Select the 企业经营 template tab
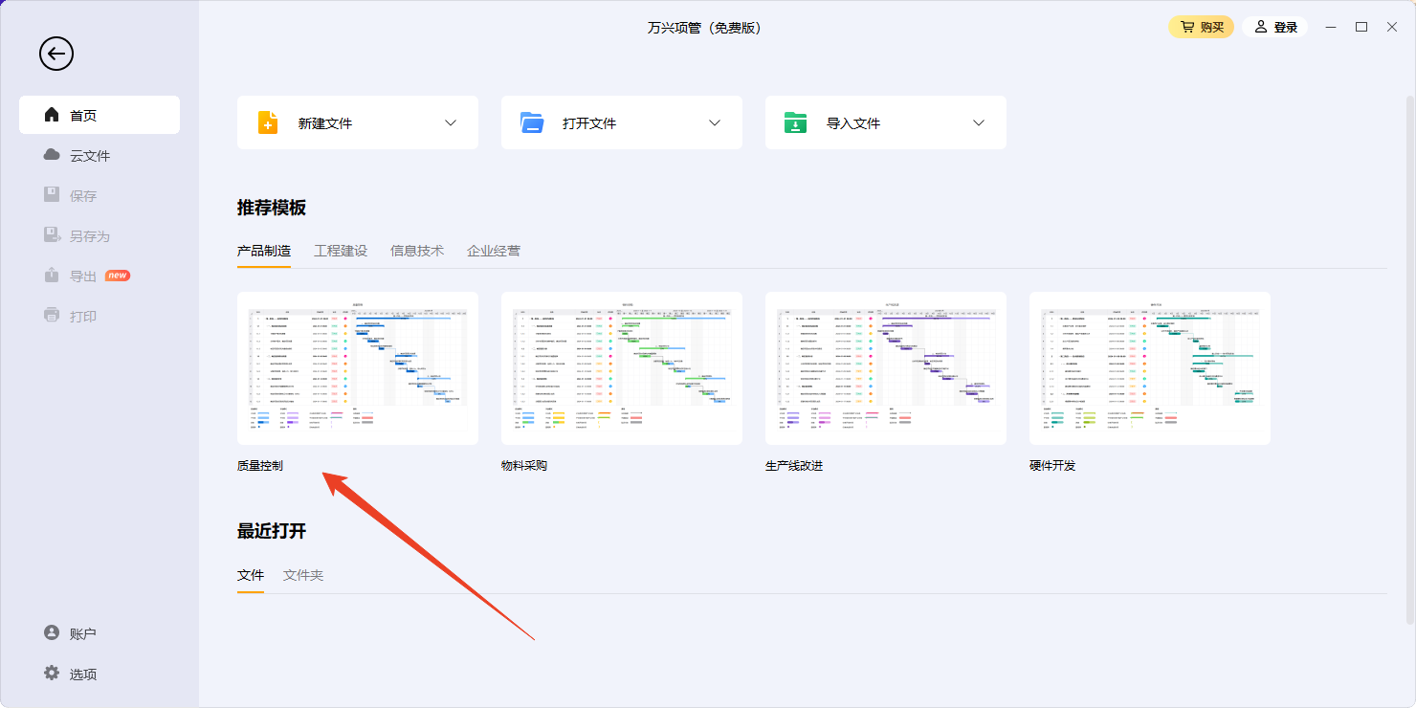This screenshot has height=708, width=1416. tap(494, 251)
